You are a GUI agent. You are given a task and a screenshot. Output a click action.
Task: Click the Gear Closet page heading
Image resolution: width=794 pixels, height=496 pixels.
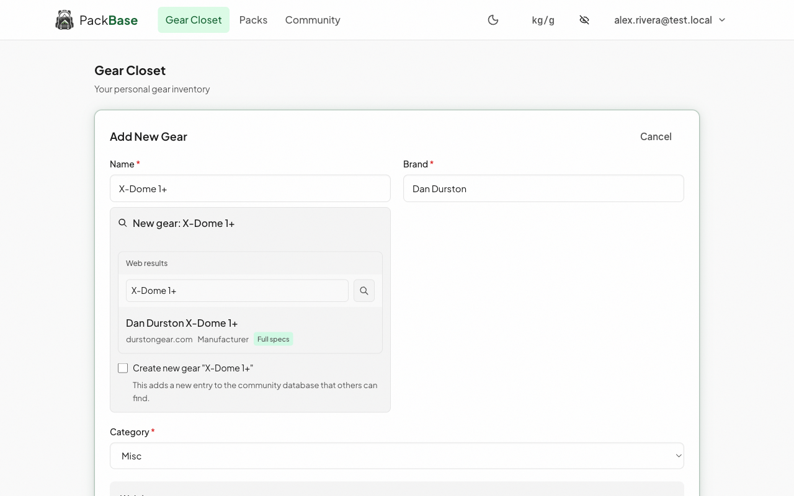[130, 71]
